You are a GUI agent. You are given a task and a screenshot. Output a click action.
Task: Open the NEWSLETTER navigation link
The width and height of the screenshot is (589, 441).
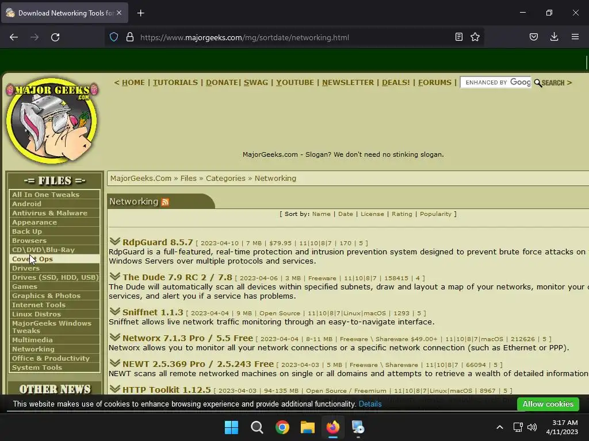pos(348,83)
